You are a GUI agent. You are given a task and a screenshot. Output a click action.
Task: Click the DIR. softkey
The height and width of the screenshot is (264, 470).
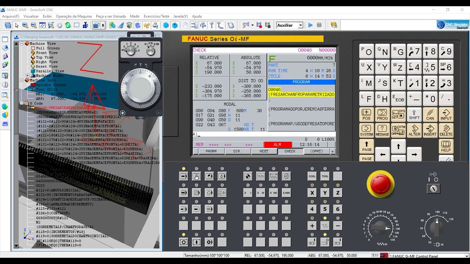pyautogui.click(x=237, y=151)
